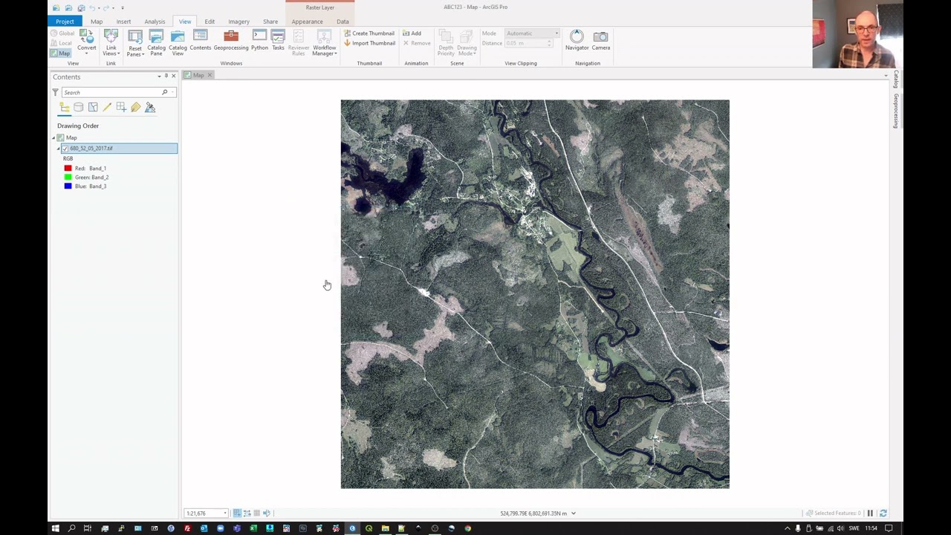Pin the Contents pane with auto-hide

coord(166,76)
